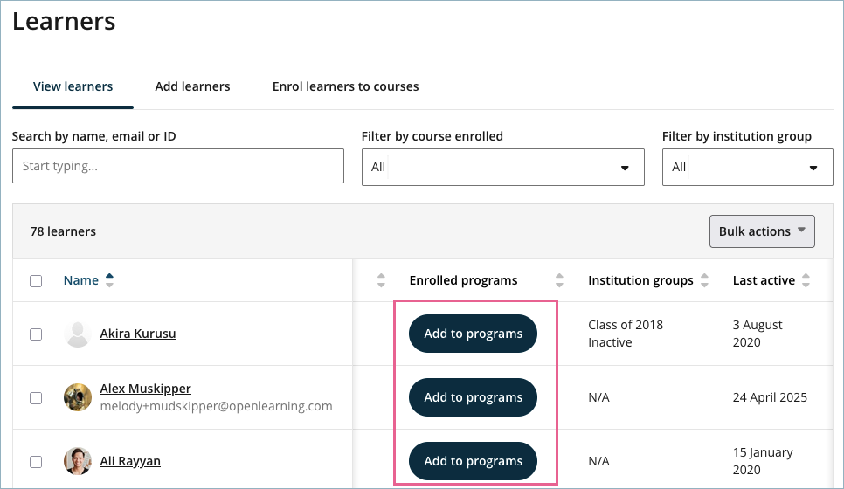Sort by Last active column arrows
Viewport: 844px width, 489px height.
[806, 280]
